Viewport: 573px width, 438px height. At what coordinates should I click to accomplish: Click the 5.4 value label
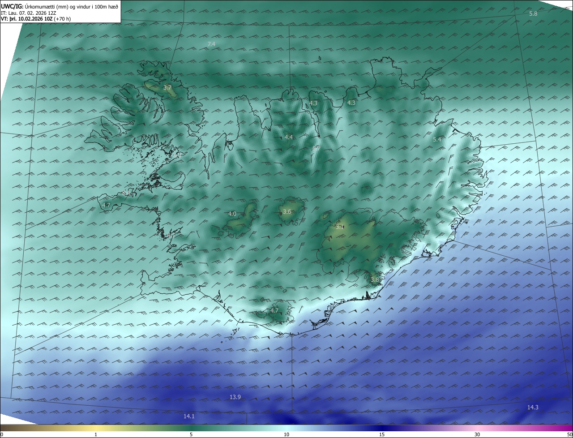click(x=437, y=140)
